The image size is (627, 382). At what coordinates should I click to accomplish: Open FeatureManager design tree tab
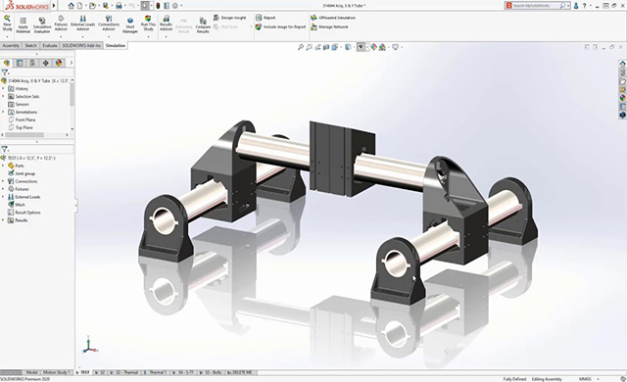pos(7,63)
